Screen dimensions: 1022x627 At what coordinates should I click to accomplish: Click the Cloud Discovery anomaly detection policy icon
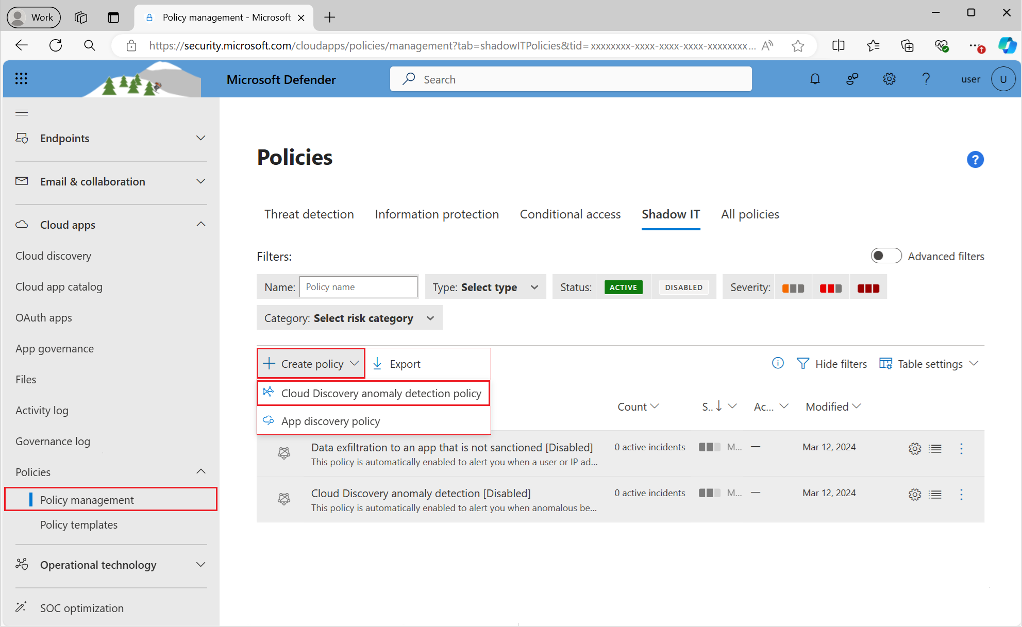pos(269,394)
